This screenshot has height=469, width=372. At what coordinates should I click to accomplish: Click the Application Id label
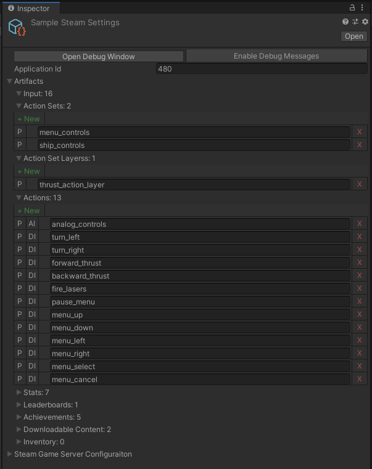tap(38, 69)
